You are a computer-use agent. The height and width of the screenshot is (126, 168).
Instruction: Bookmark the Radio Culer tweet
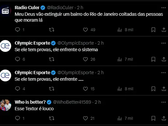coord(153,30)
